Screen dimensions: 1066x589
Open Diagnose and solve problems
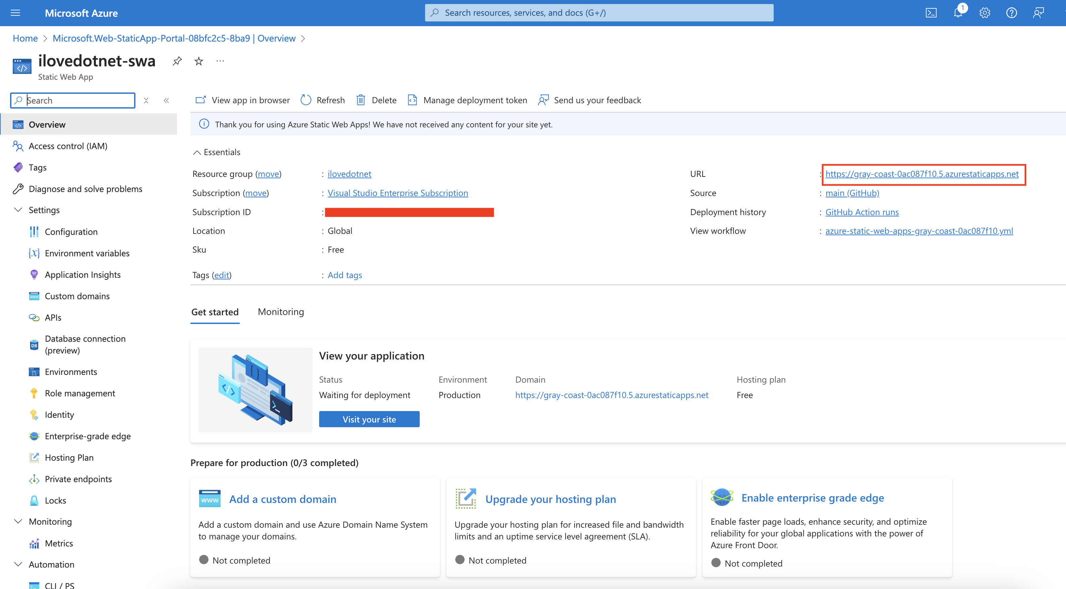click(85, 189)
